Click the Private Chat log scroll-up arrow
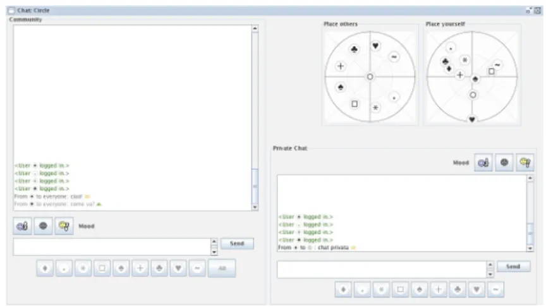This screenshot has width=546, height=307. [x=530, y=178]
